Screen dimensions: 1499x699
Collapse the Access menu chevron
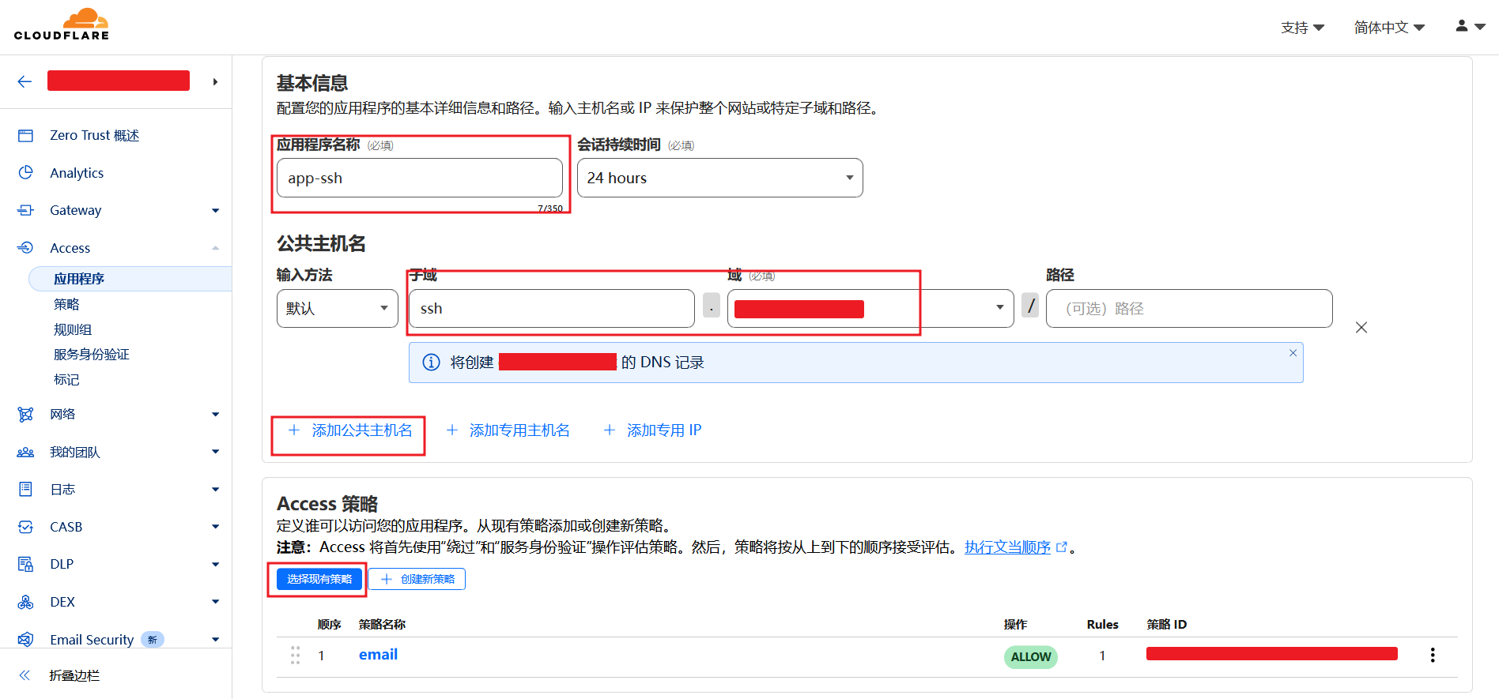(215, 248)
